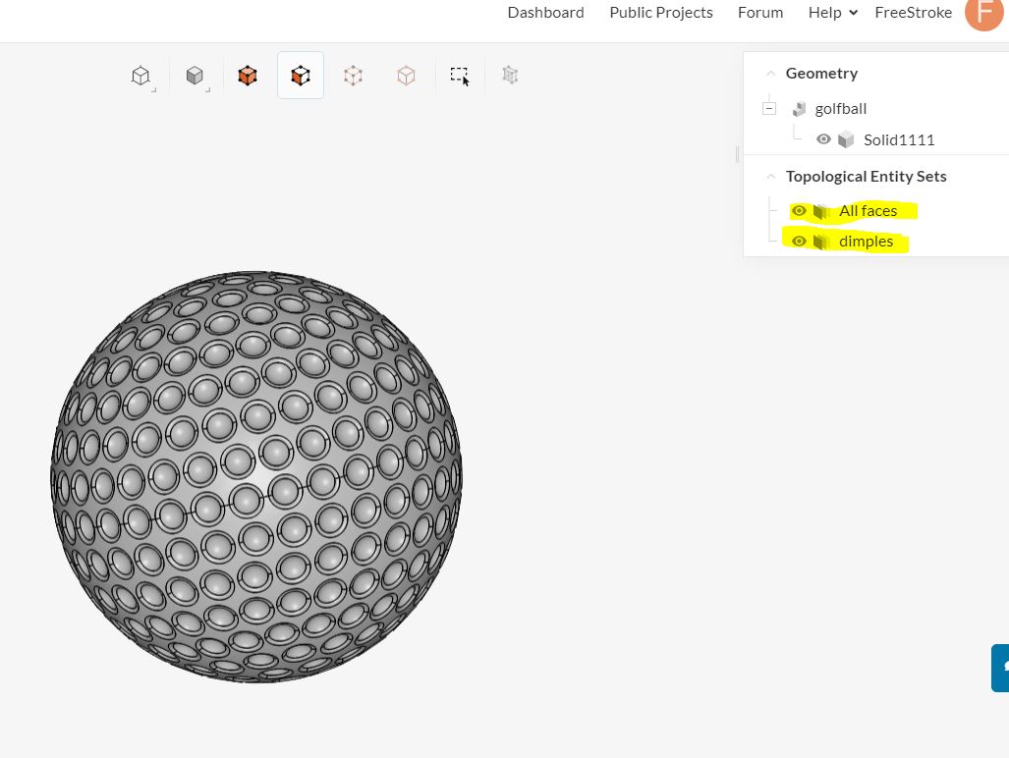Toggle the dimples entity set visibility
The image size is (1009, 758).
(x=799, y=242)
